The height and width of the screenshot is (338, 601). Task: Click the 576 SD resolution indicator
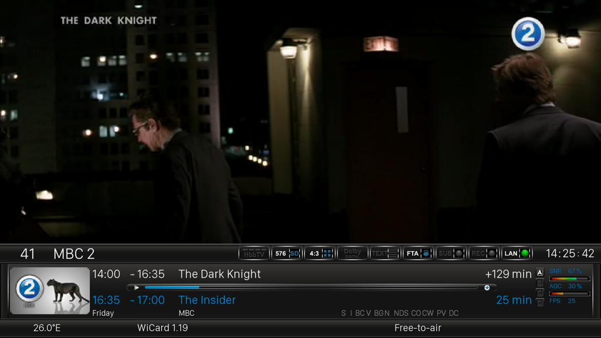[286, 253]
